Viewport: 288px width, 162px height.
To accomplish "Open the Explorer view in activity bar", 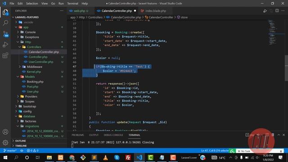I will pyautogui.click(x=5, y=13).
